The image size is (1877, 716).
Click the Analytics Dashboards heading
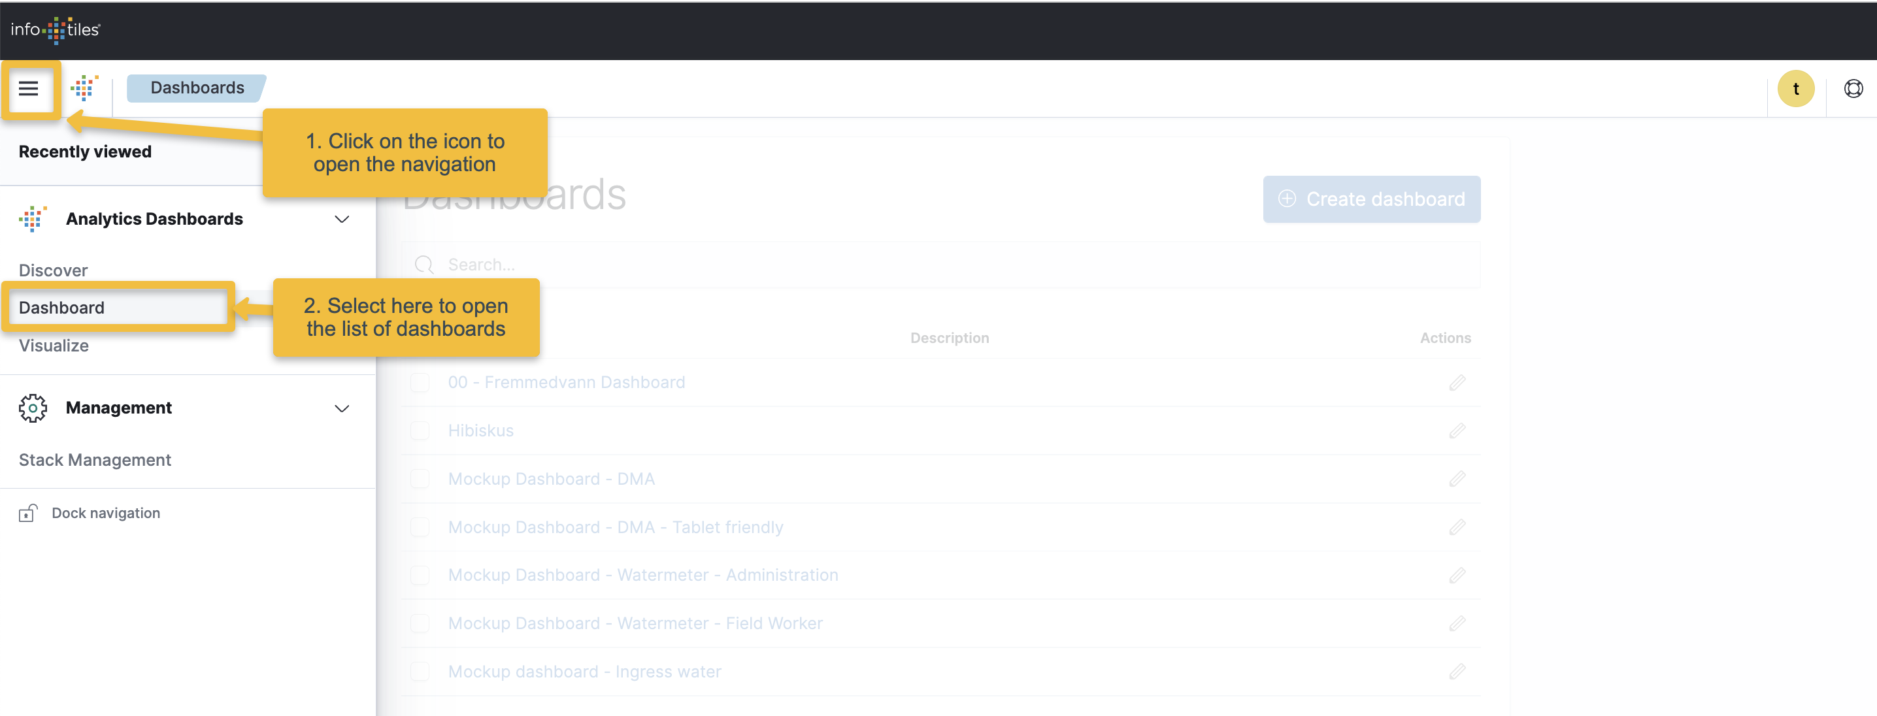click(154, 218)
